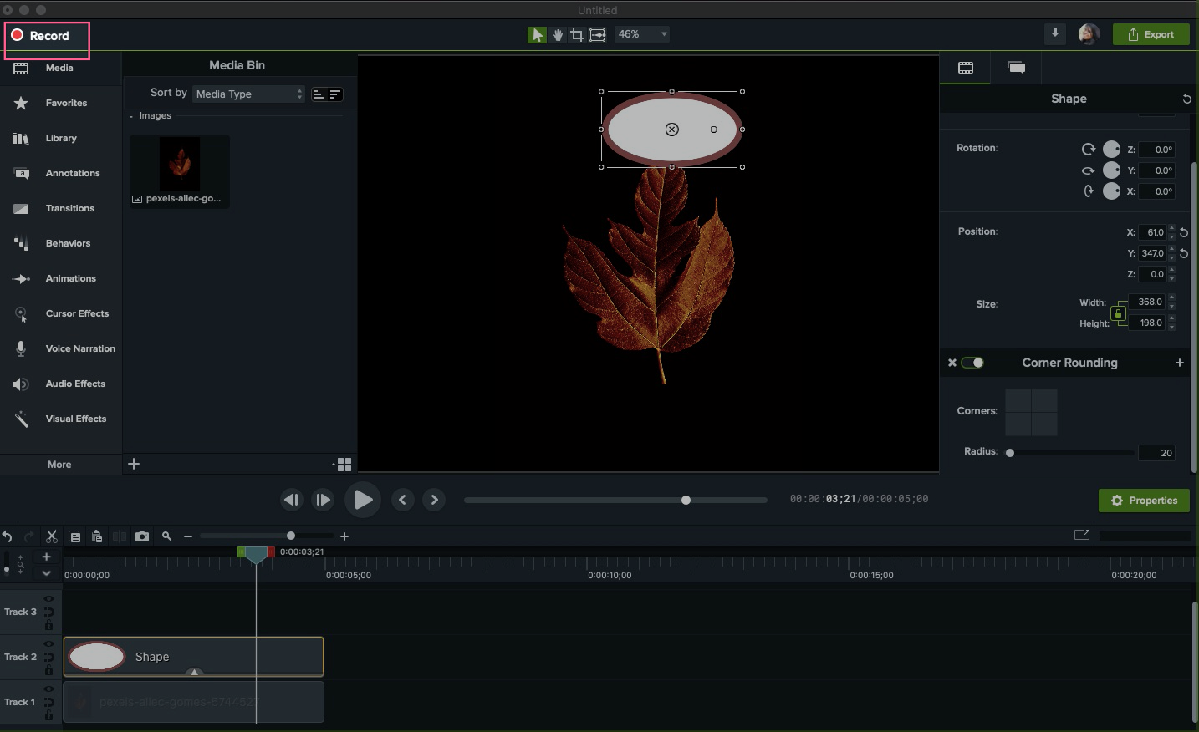Edit the Y rotation value field

[1157, 170]
